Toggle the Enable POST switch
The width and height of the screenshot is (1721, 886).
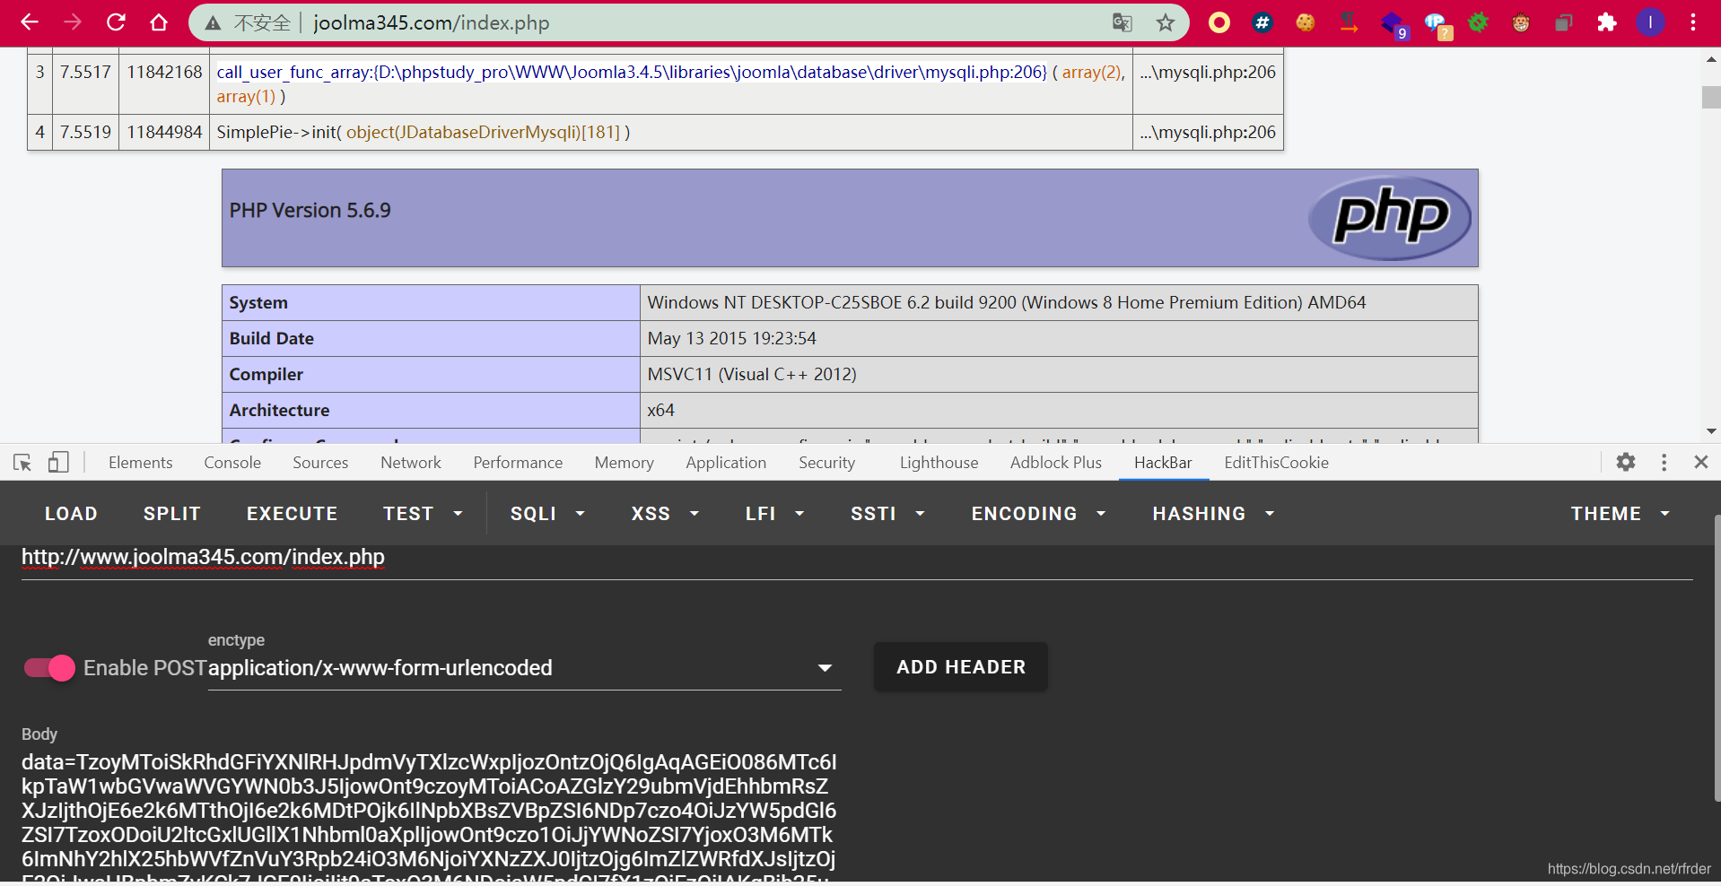click(49, 668)
